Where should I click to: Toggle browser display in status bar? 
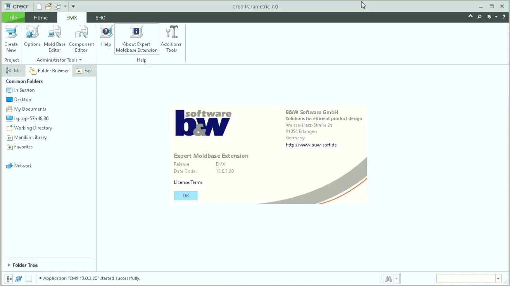(x=19, y=279)
